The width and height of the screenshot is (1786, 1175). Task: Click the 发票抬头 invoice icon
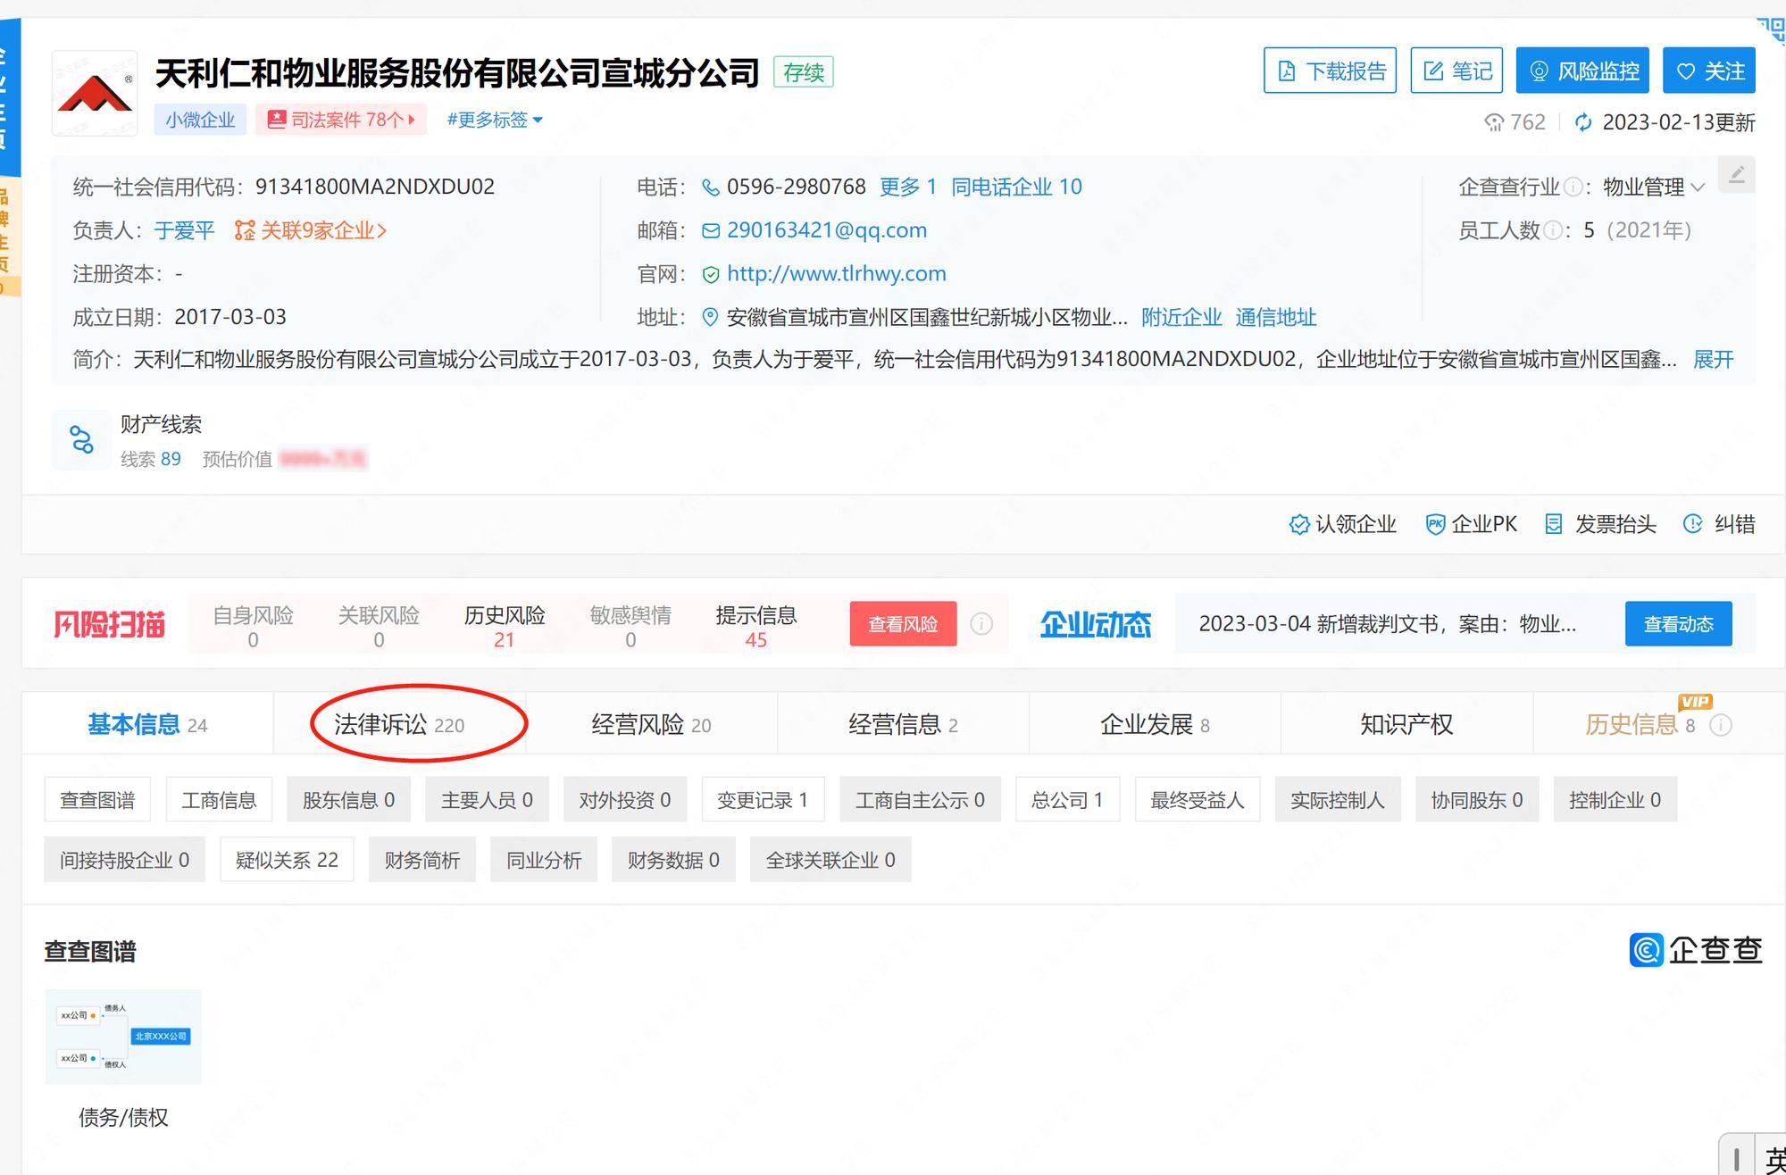(x=1554, y=524)
